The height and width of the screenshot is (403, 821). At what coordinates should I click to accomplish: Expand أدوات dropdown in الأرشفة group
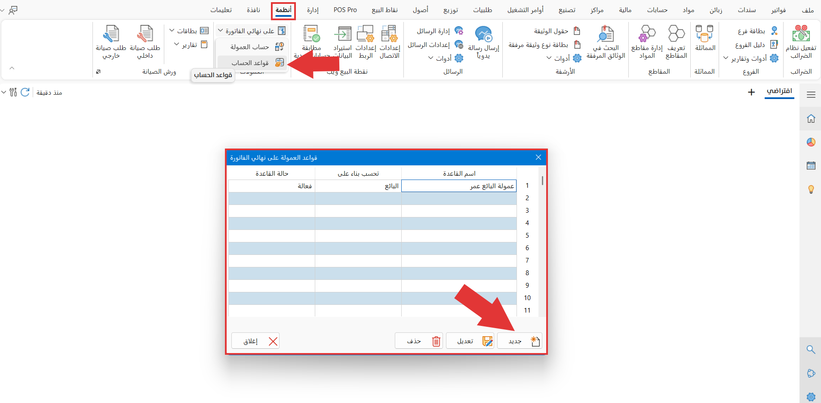564,58
